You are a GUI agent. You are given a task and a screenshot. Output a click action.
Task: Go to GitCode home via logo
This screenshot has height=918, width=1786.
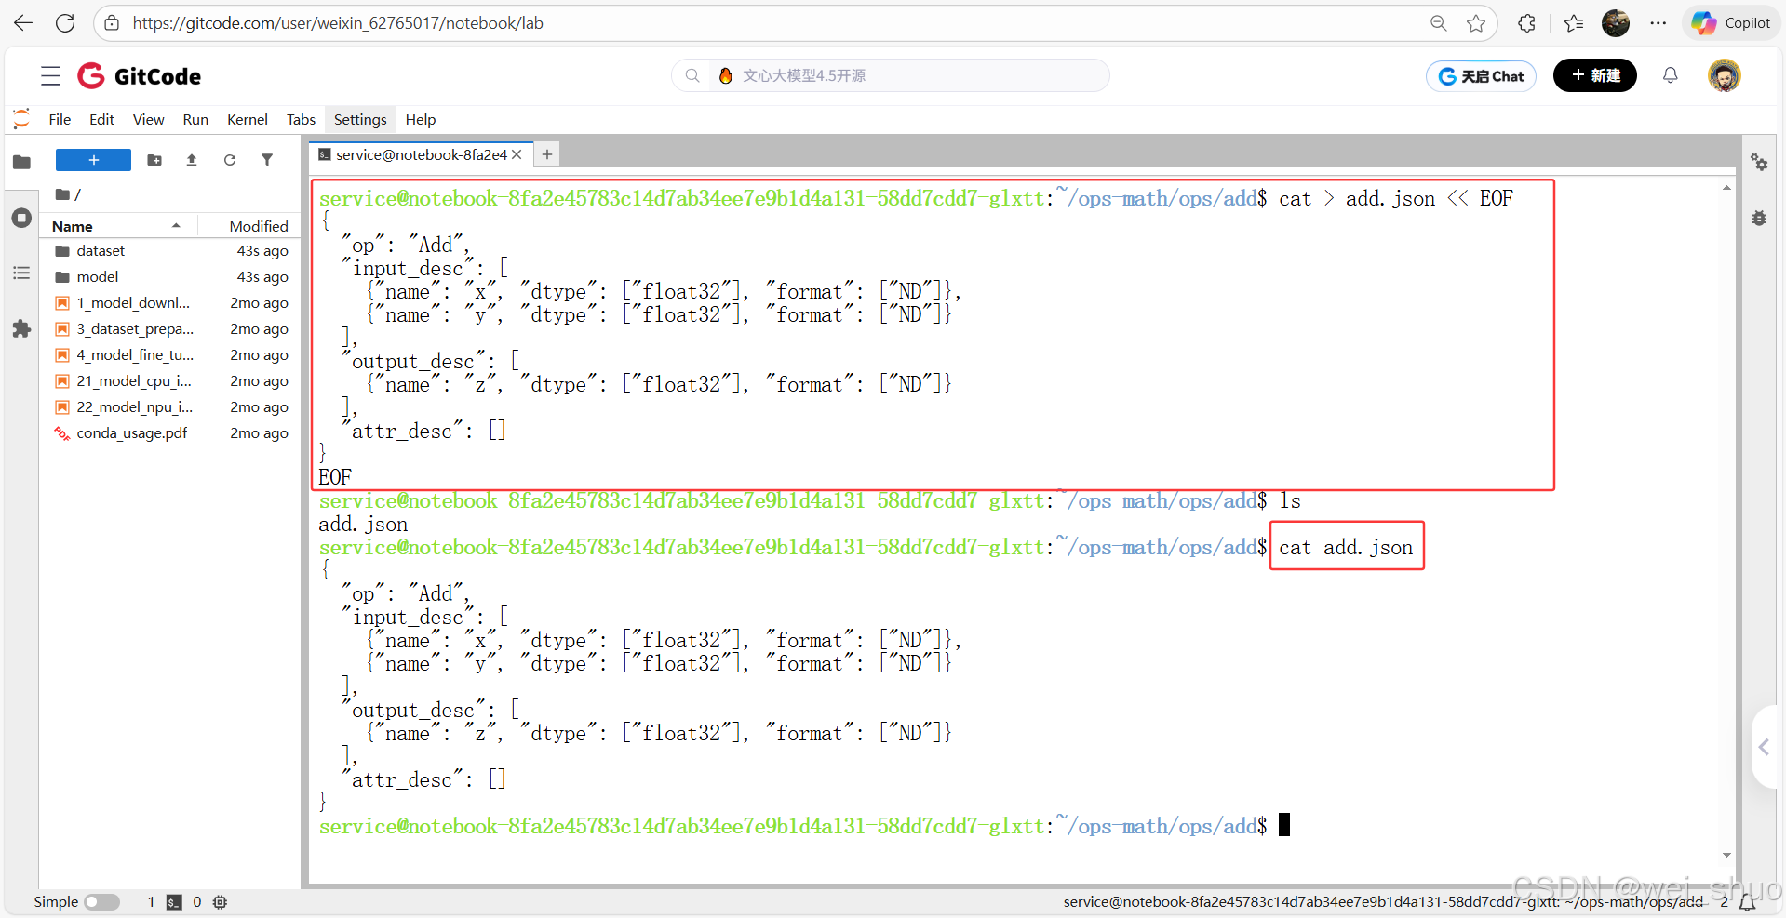139,76
